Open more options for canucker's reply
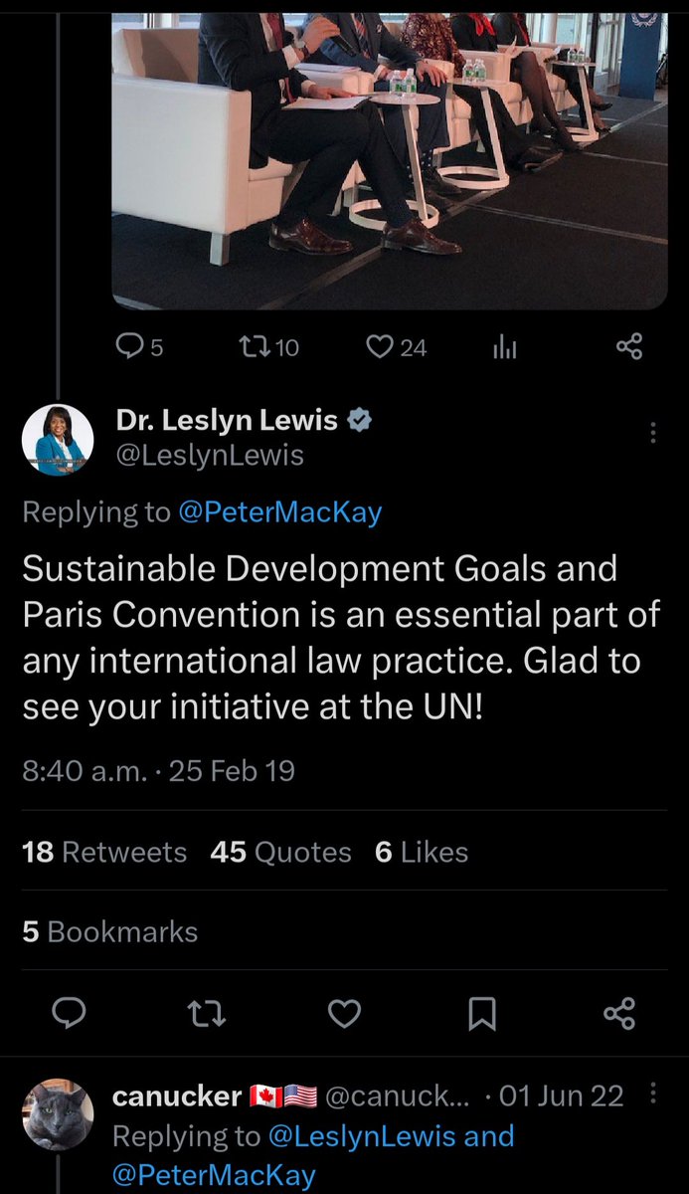The width and height of the screenshot is (689, 1194). click(653, 1094)
